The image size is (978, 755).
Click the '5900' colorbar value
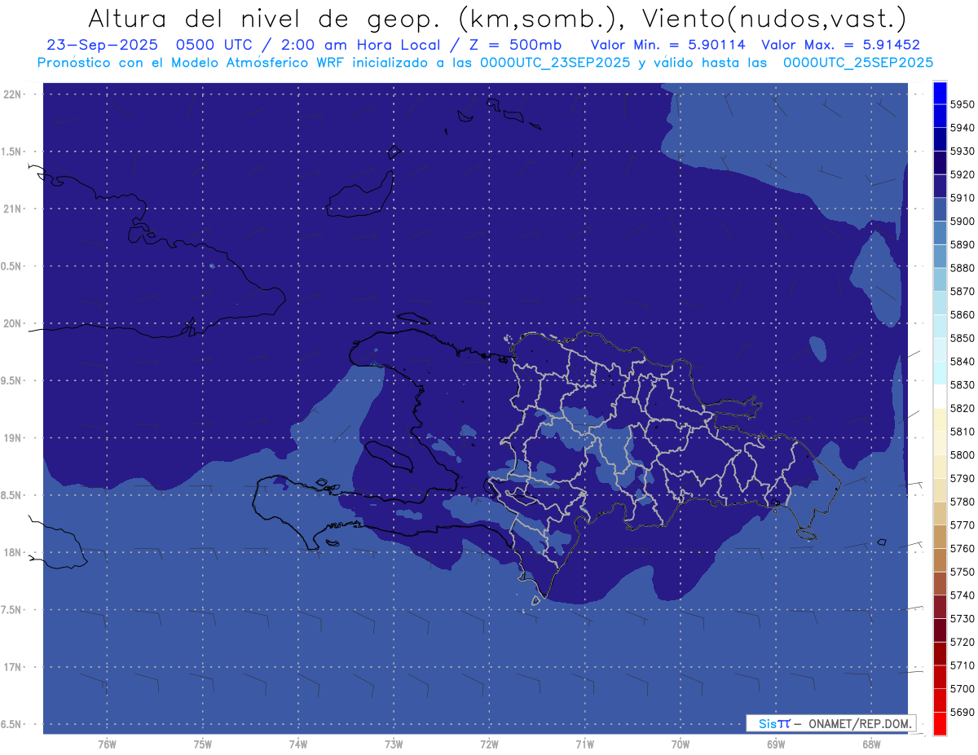click(963, 222)
